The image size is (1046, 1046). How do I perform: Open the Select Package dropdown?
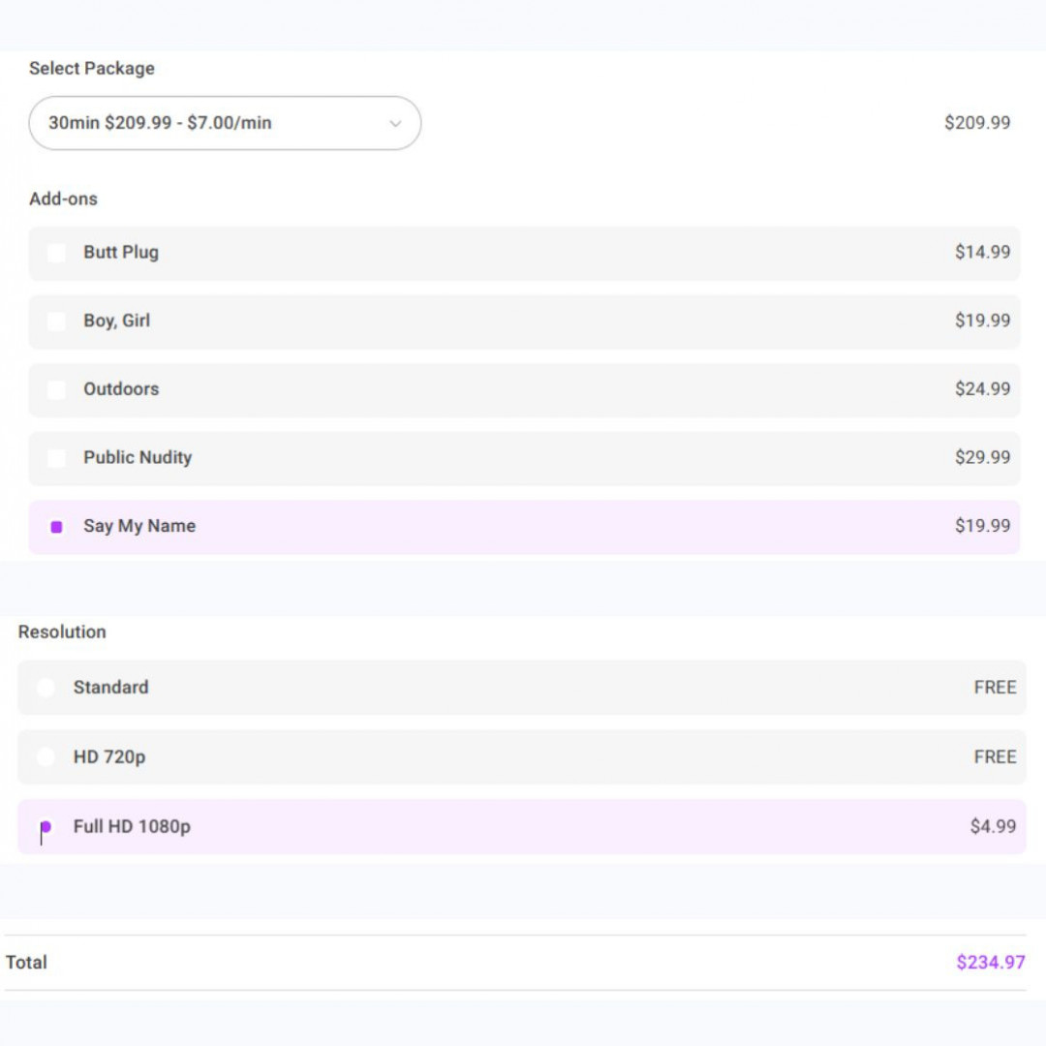pos(225,123)
